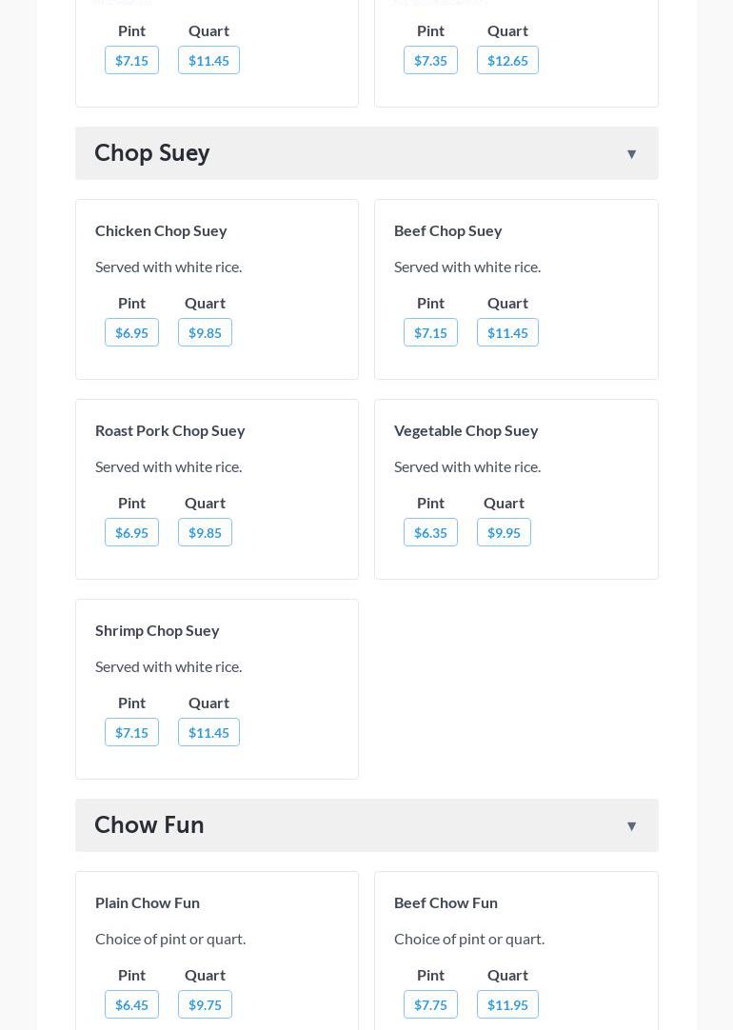Select Chicken Chop Suey quart $9.85

coord(205,332)
